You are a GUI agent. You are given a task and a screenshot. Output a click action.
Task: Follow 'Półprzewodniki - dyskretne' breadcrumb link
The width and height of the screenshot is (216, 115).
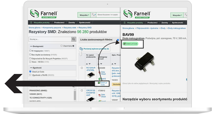click(147, 28)
